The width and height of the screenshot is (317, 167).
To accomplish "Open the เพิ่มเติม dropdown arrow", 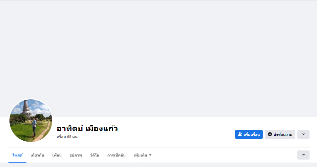I will point(150,155).
